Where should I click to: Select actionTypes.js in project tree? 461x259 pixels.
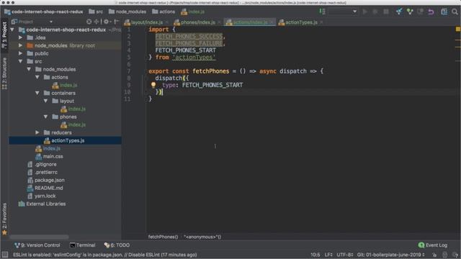(x=65, y=141)
